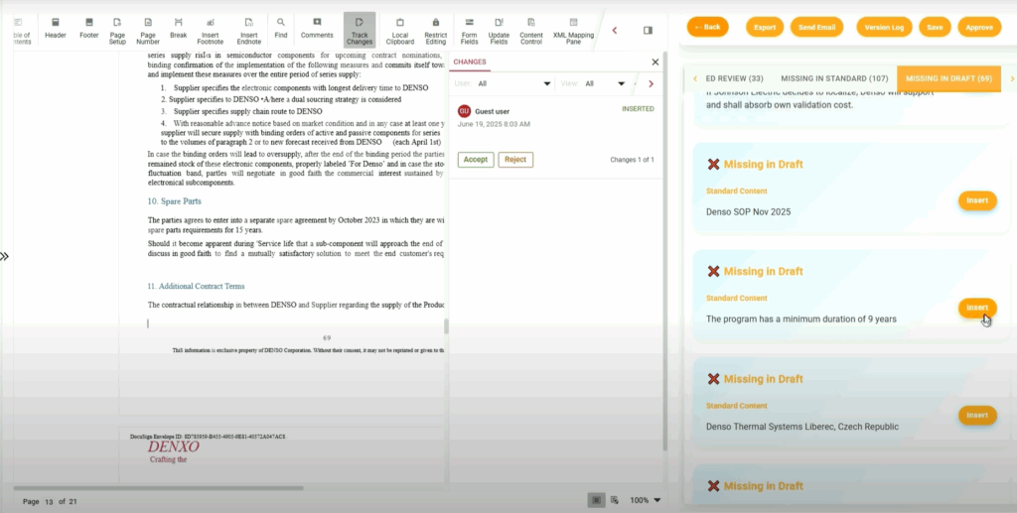This screenshot has height=513, width=1017.
Task: Open the 100% zoom level dropdown
Action: (x=646, y=500)
